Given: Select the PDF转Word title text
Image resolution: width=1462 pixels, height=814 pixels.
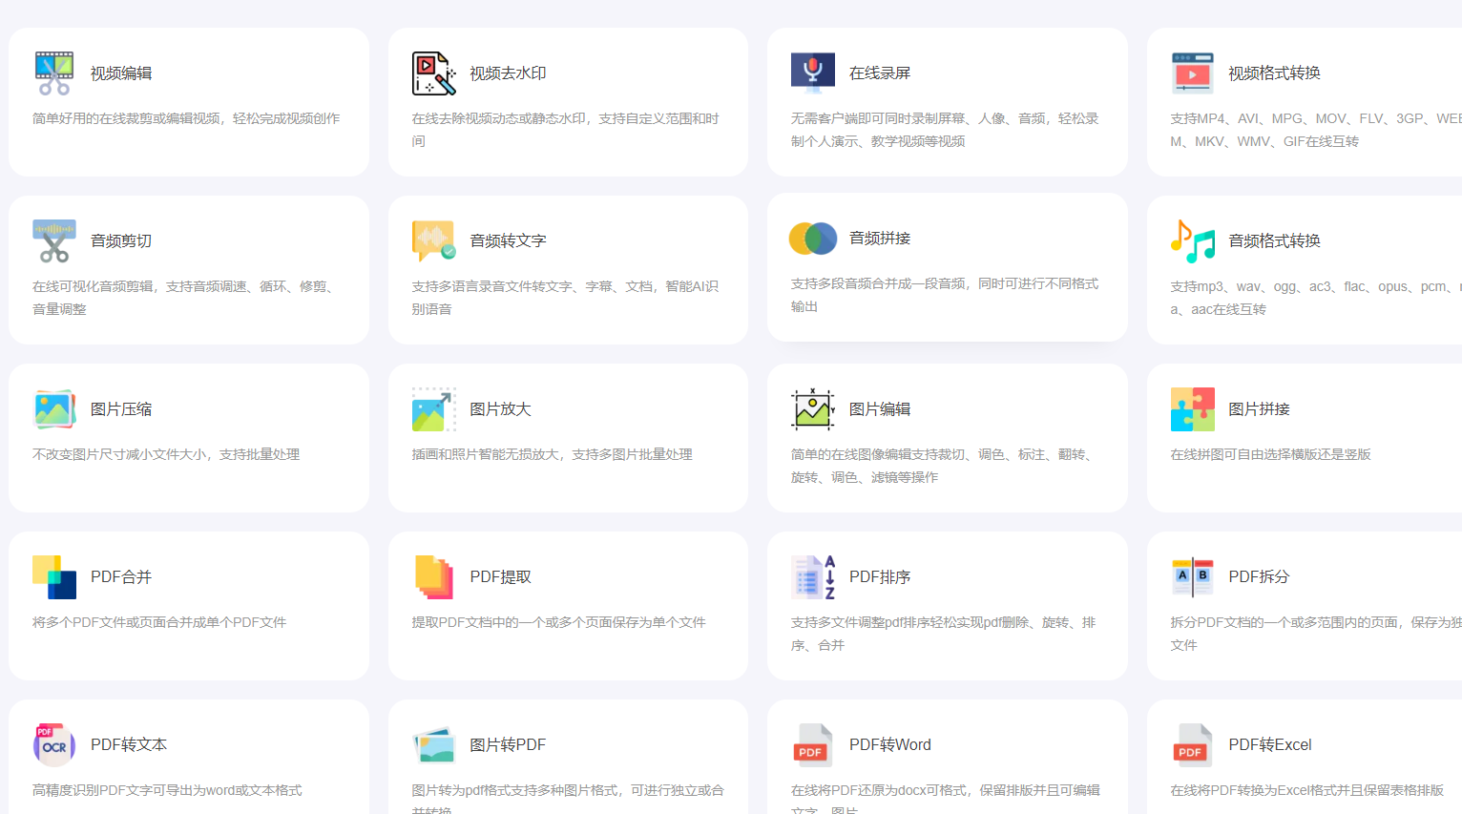Looking at the screenshot, I should click(x=890, y=745).
